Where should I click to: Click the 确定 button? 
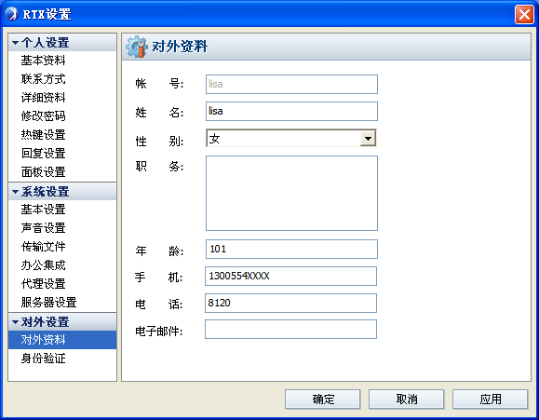tap(322, 400)
